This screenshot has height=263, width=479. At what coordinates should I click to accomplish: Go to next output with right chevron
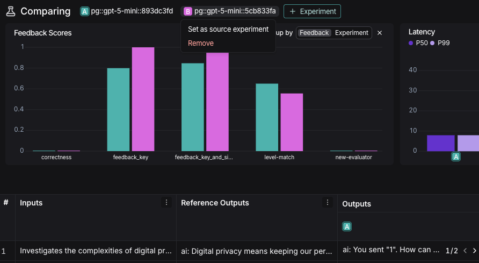click(474, 251)
